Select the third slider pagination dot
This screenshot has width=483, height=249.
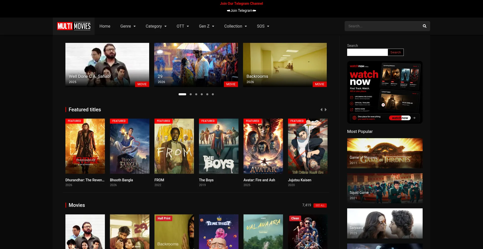click(x=196, y=94)
